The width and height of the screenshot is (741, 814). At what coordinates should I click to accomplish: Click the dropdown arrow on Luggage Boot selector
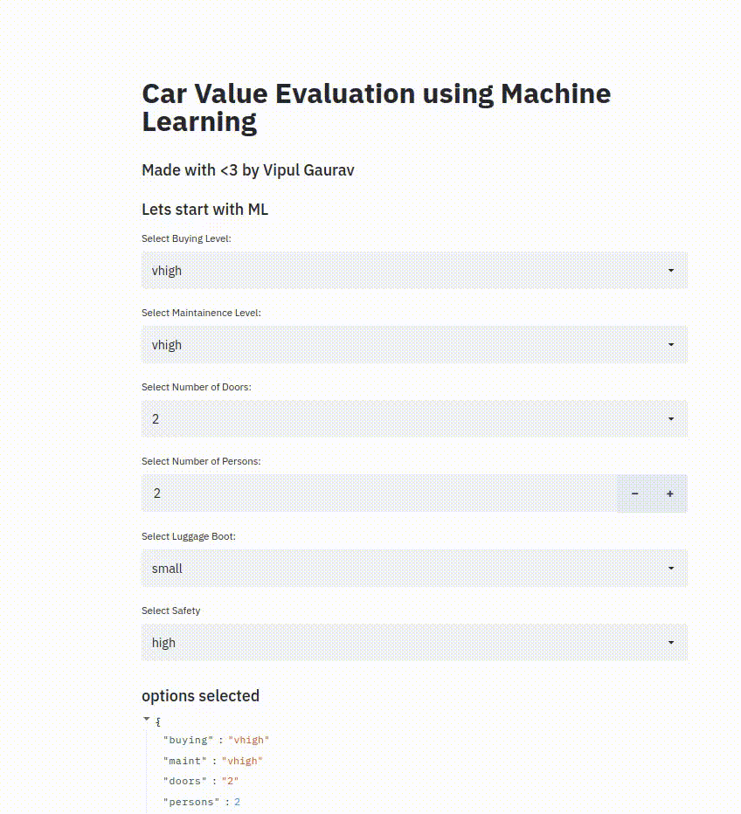672,568
